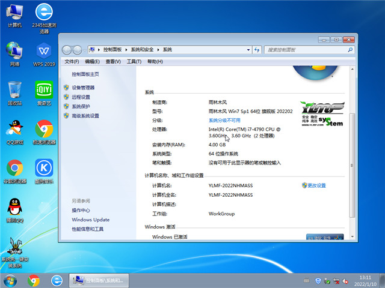Screen dimensions: 385x288
Task: Click the back navigation arrow button
Action: [x=67, y=50]
